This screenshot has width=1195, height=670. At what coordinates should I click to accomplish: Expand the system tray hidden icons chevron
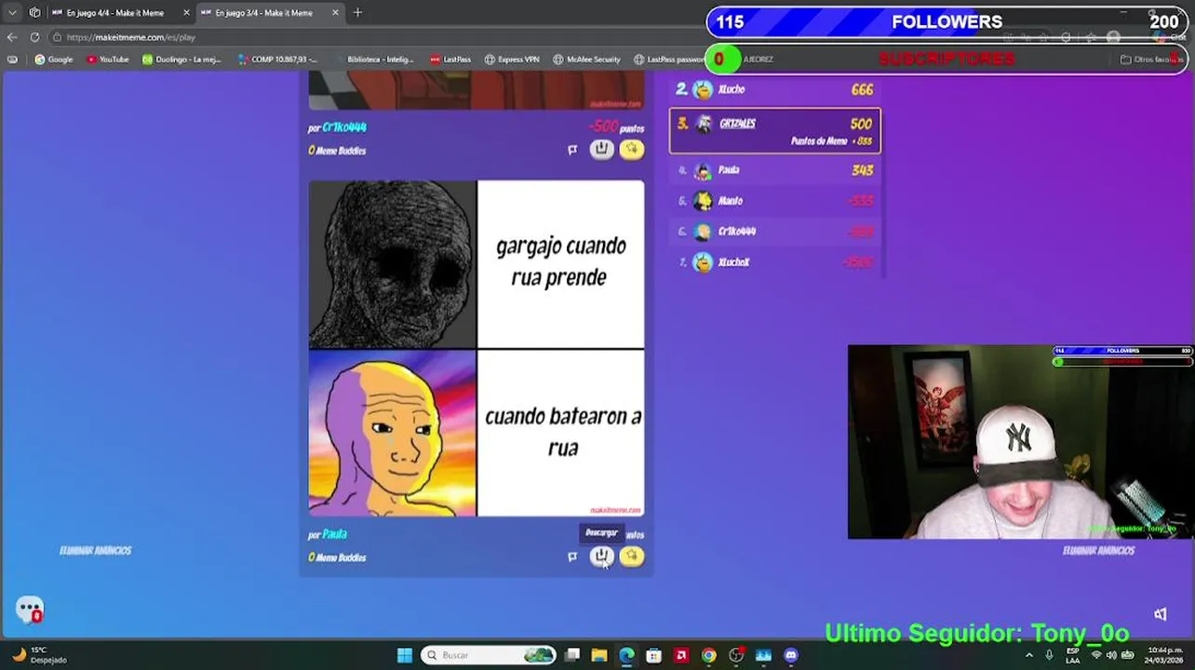click(1028, 655)
